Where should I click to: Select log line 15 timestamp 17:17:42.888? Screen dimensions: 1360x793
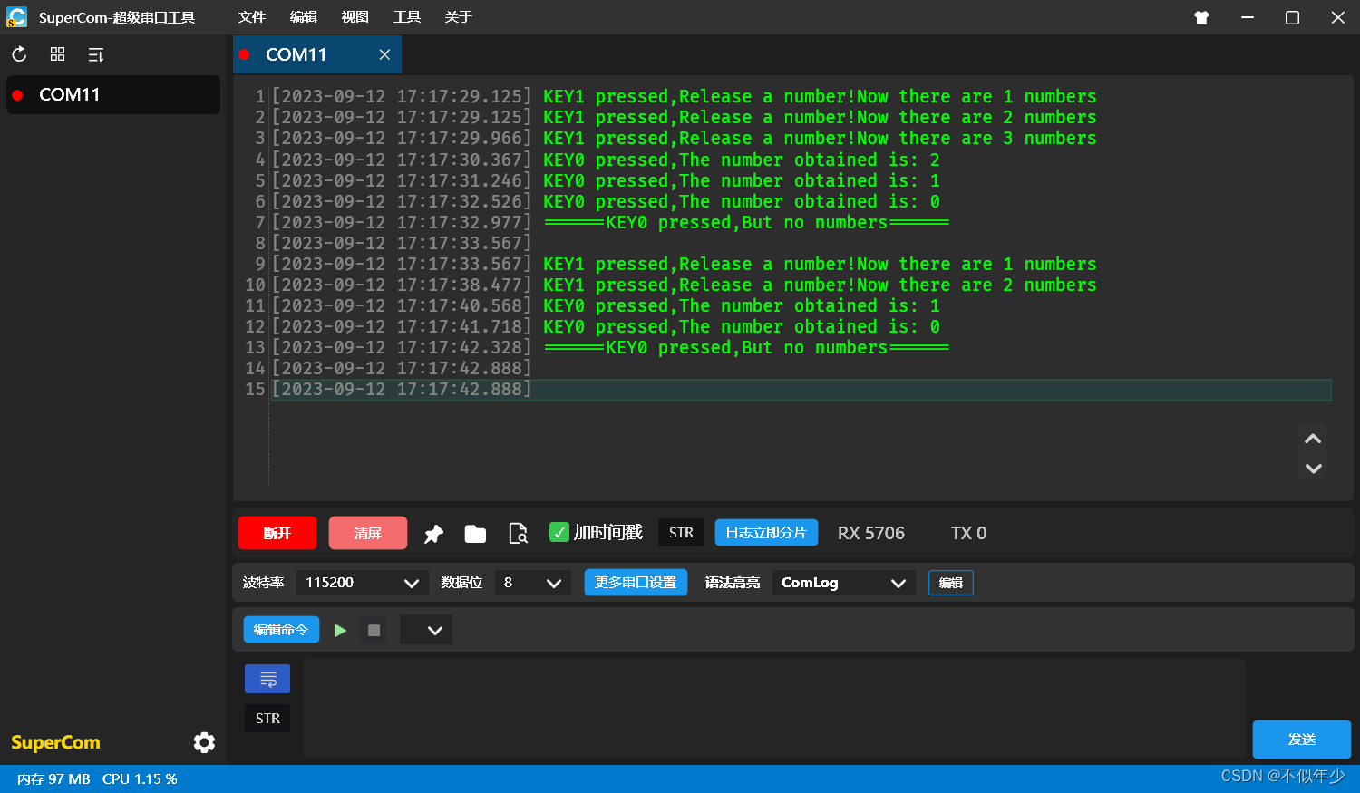pos(402,389)
